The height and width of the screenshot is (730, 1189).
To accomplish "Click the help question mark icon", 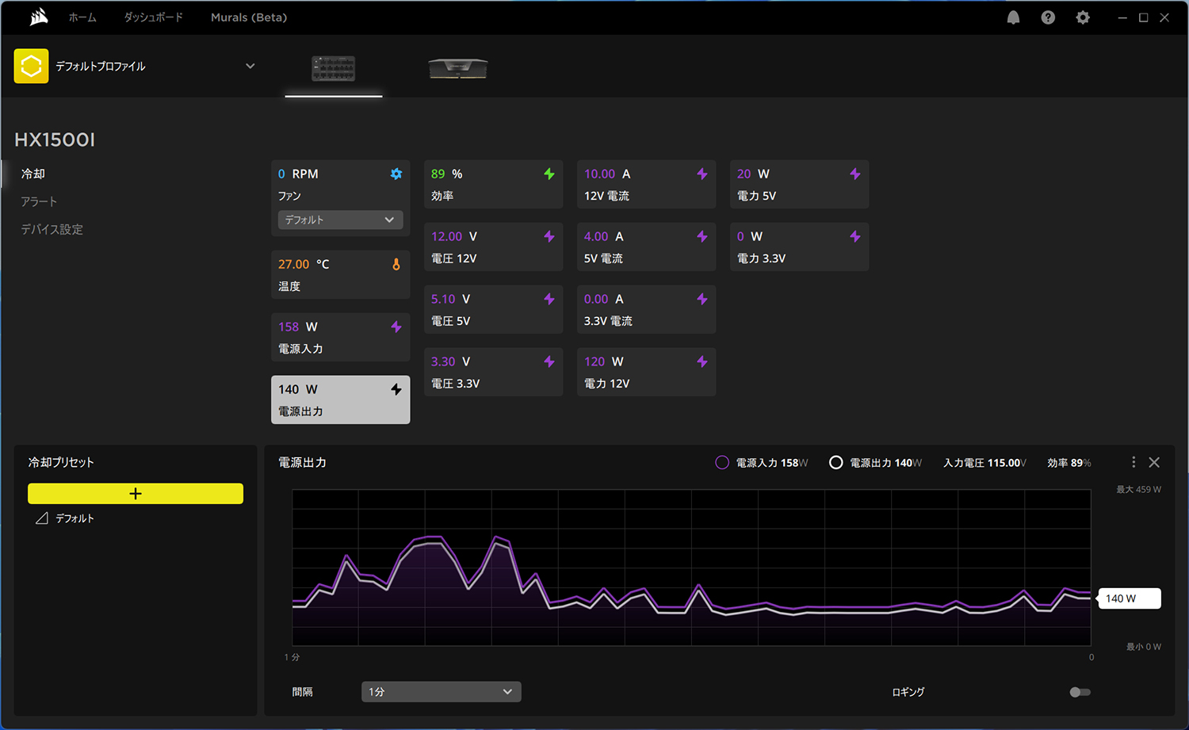I will (x=1048, y=17).
